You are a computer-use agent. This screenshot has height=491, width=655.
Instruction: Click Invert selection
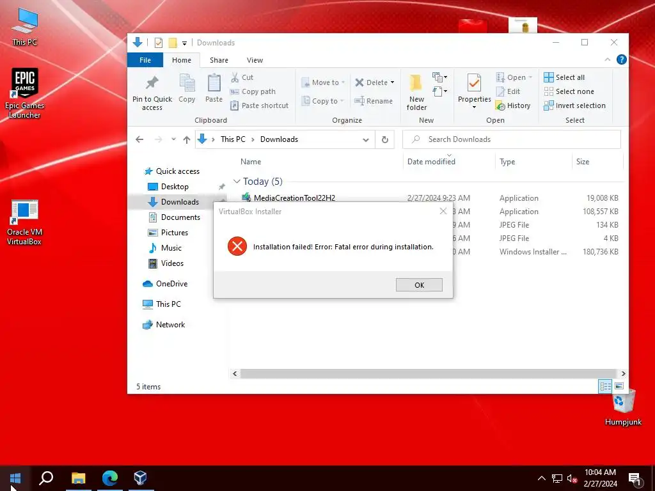pyautogui.click(x=574, y=105)
